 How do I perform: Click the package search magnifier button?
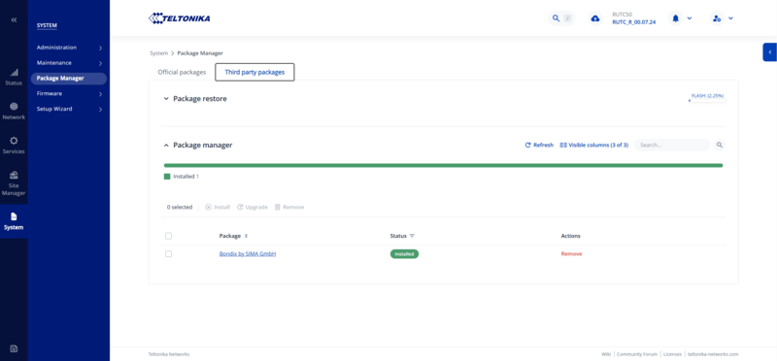720,146
